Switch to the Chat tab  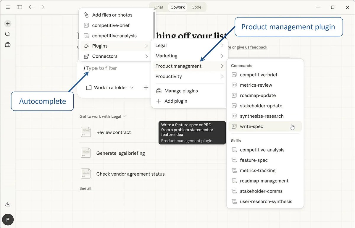159,7
